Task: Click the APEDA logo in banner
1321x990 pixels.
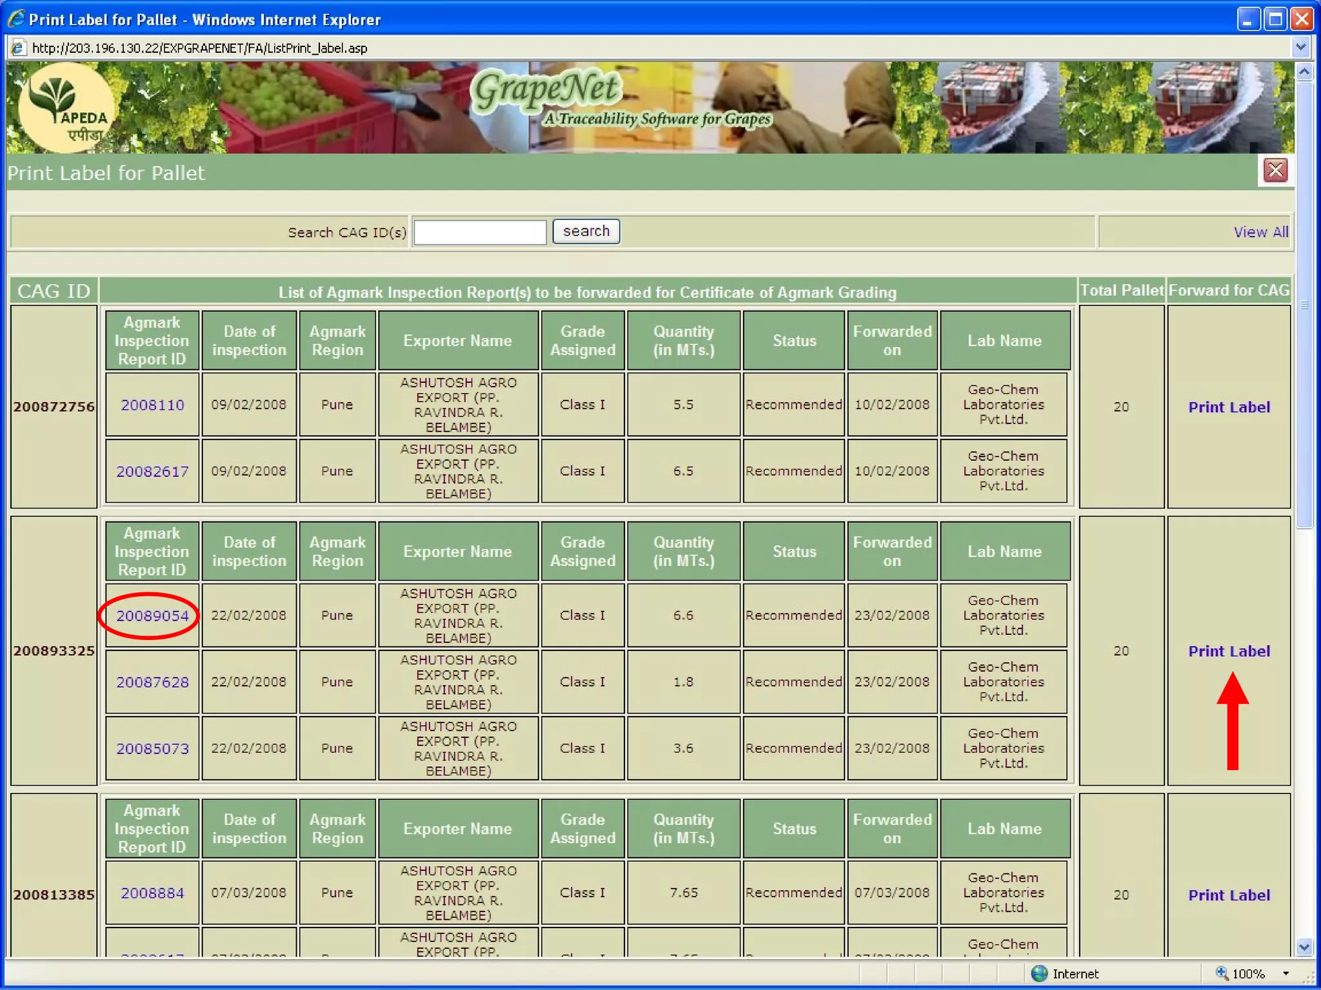Action: (x=66, y=108)
